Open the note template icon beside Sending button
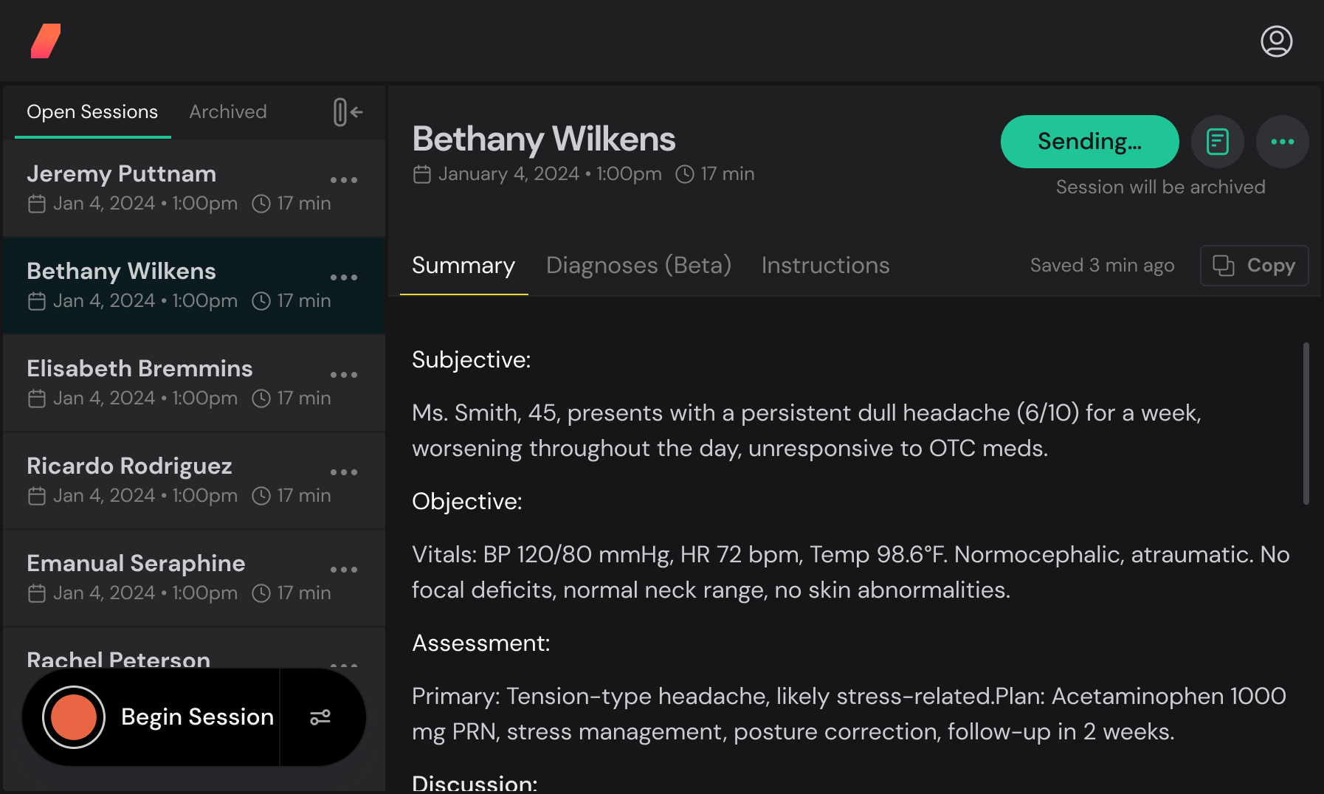The width and height of the screenshot is (1324, 794). click(x=1217, y=142)
